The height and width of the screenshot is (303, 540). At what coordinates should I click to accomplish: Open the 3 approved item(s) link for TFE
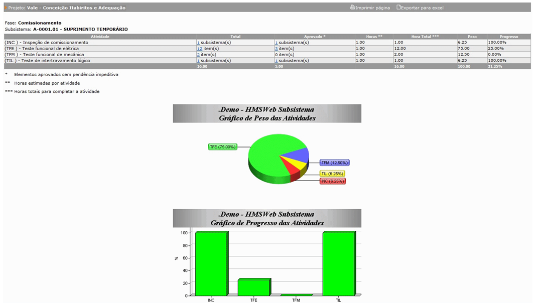tap(276, 49)
